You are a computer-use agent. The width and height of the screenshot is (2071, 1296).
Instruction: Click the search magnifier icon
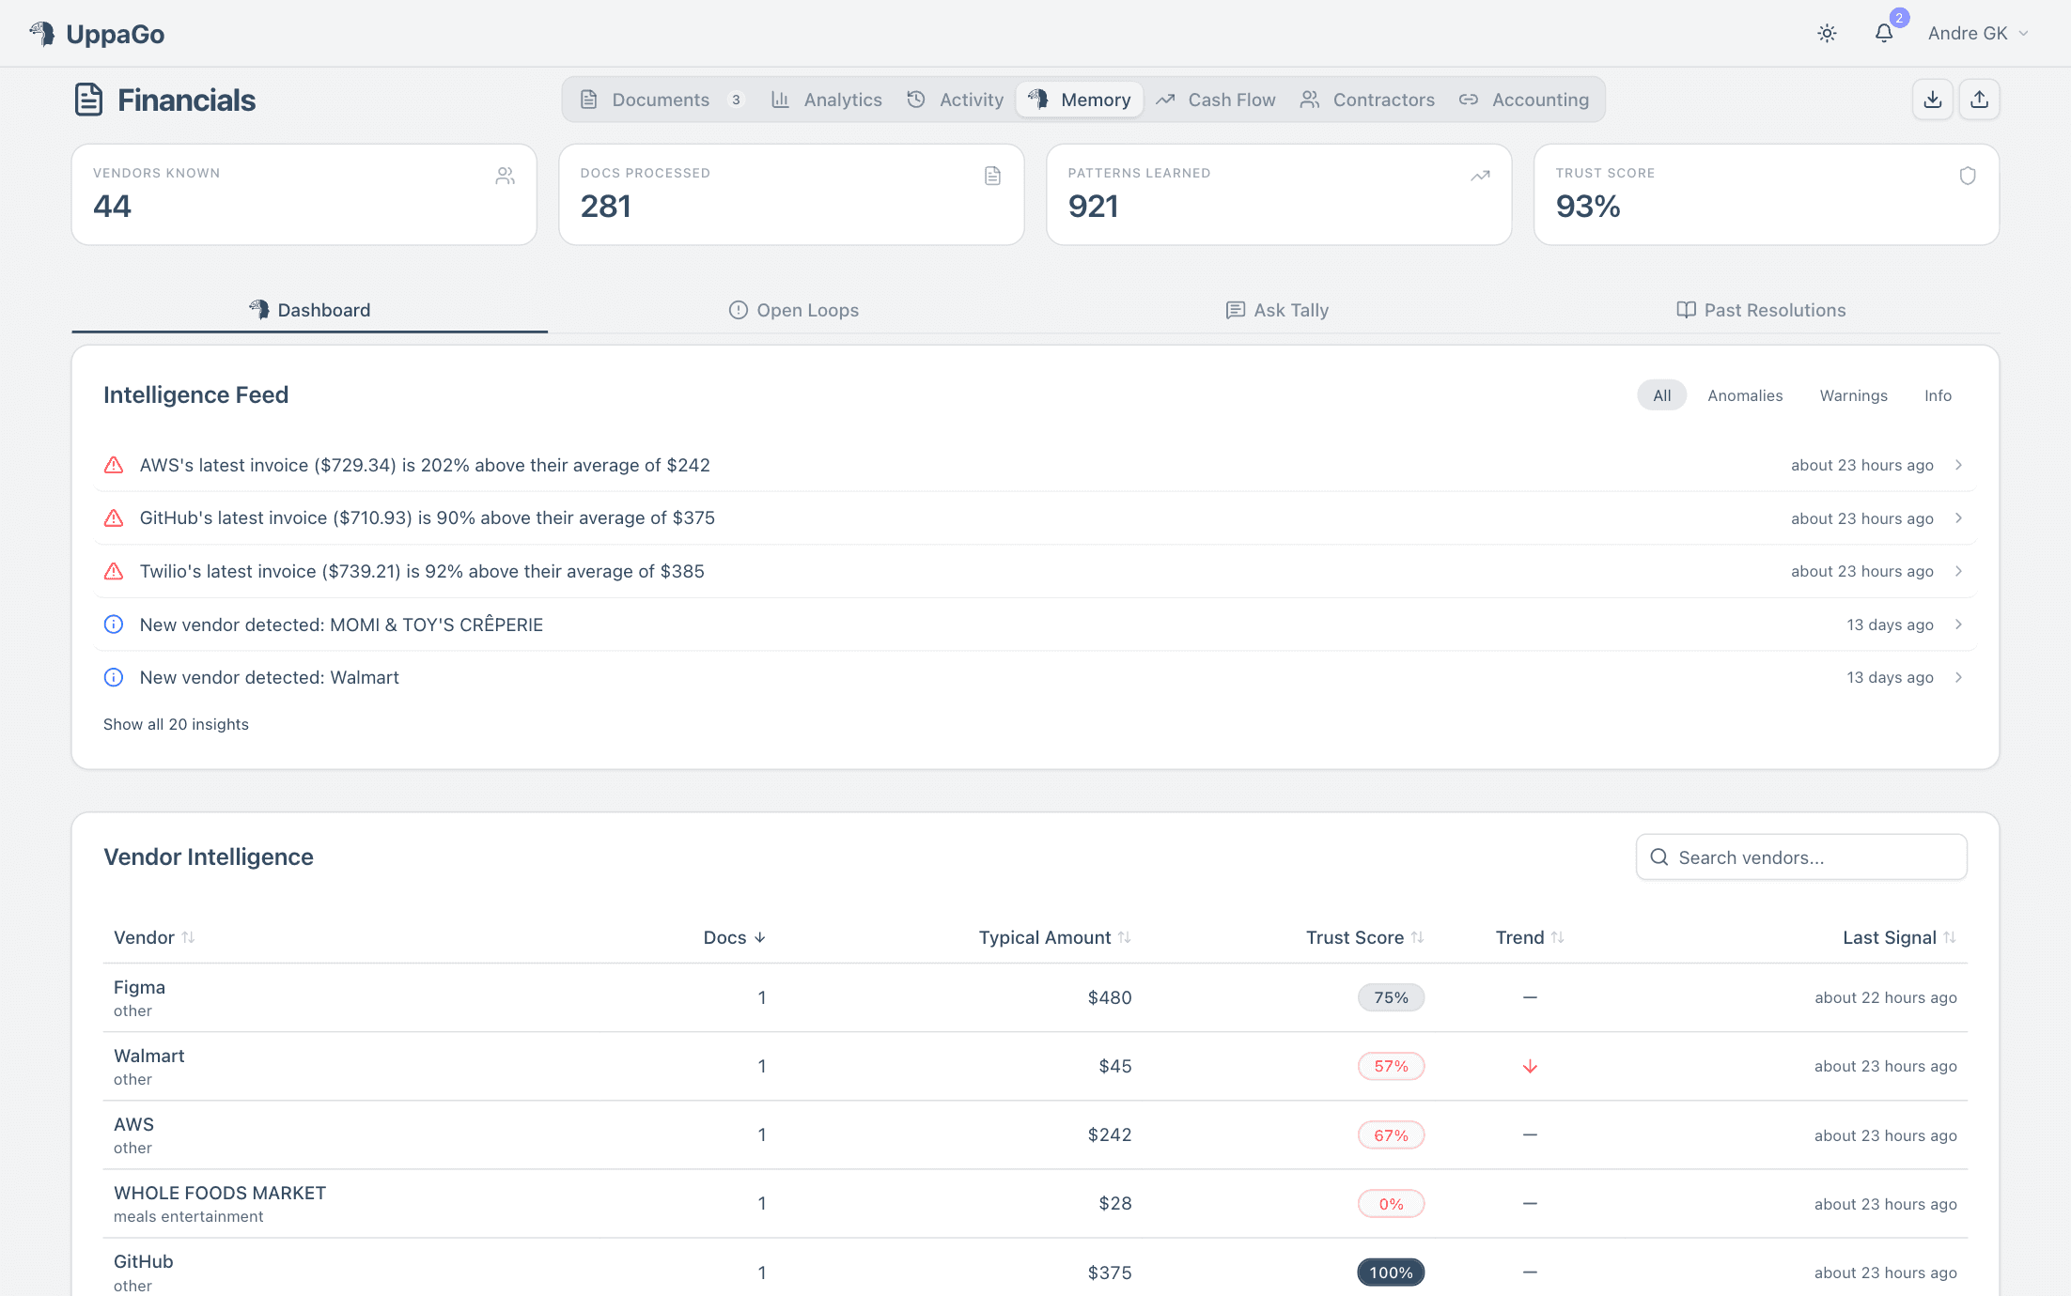click(x=1659, y=857)
